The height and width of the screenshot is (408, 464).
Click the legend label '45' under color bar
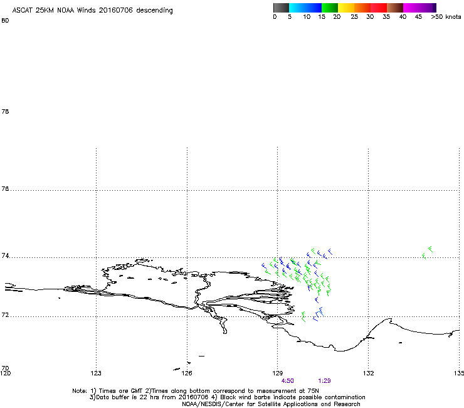pos(418,16)
